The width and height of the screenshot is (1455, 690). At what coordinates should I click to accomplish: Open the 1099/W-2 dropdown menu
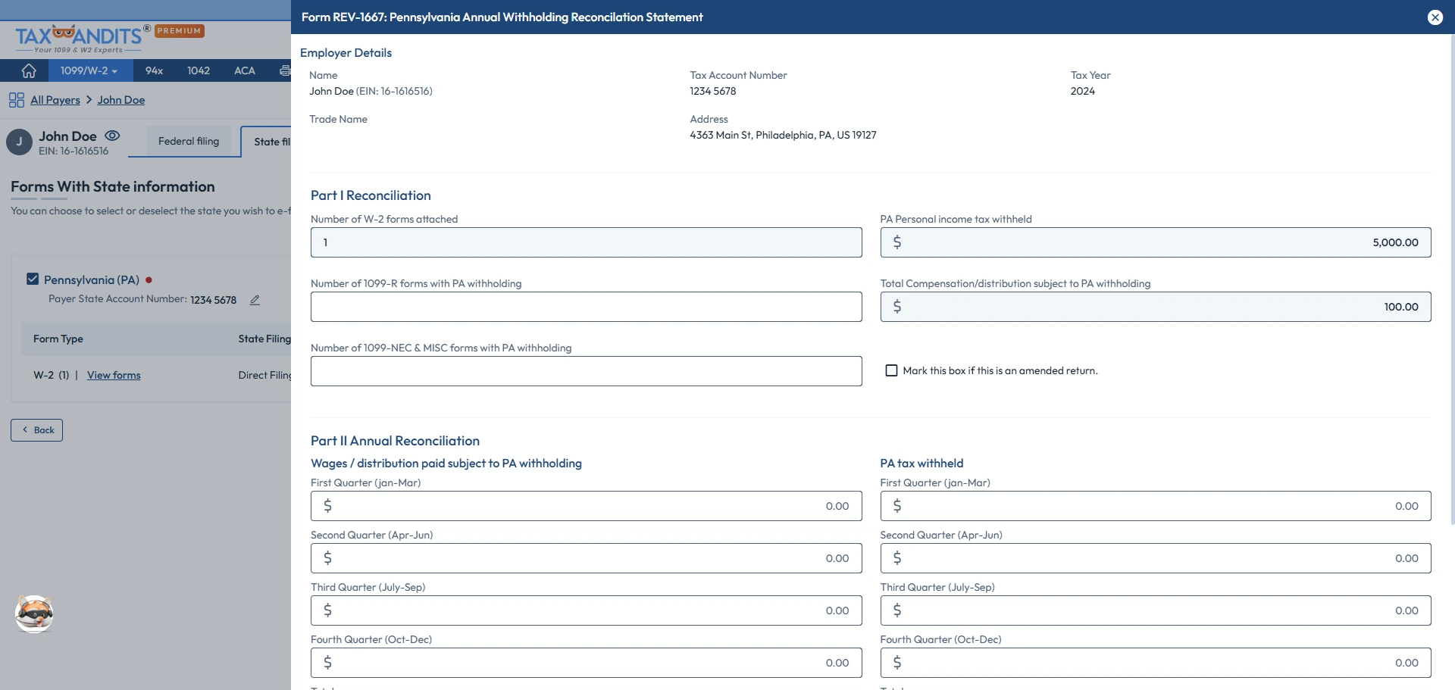coord(89,70)
